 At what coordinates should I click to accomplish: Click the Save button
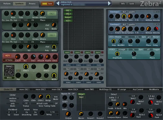pyautogui.click(x=47, y=4)
